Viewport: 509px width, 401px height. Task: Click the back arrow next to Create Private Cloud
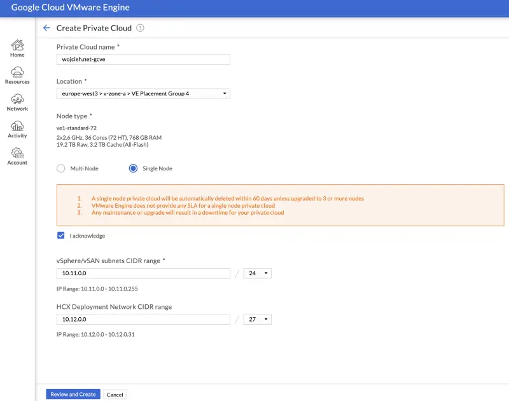click(45, 28)
